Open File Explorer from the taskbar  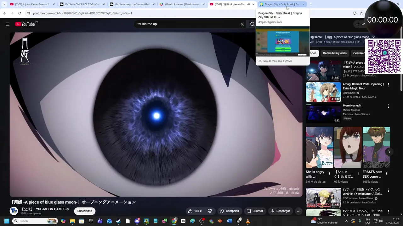pos(72,221)
